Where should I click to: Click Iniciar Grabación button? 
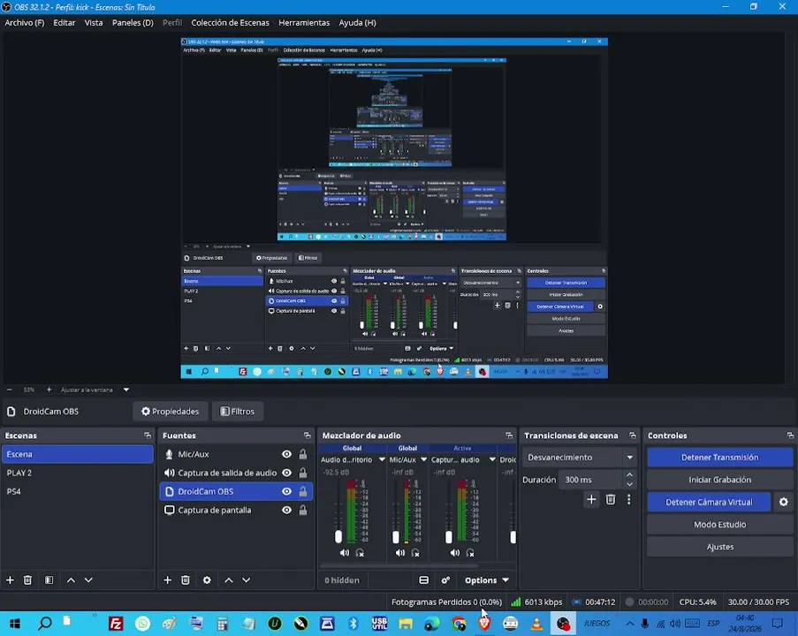click(719, 480)
